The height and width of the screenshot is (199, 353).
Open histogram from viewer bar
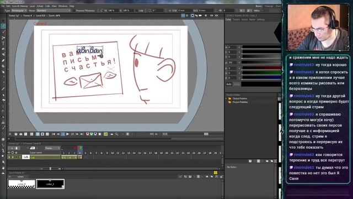[x=111, y=134]
